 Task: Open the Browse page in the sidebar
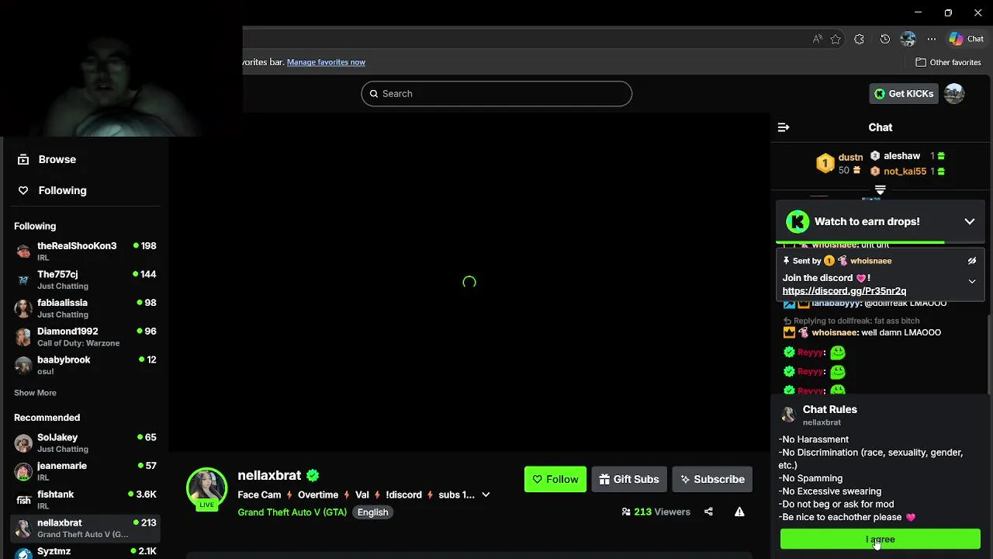pos(47,159)
